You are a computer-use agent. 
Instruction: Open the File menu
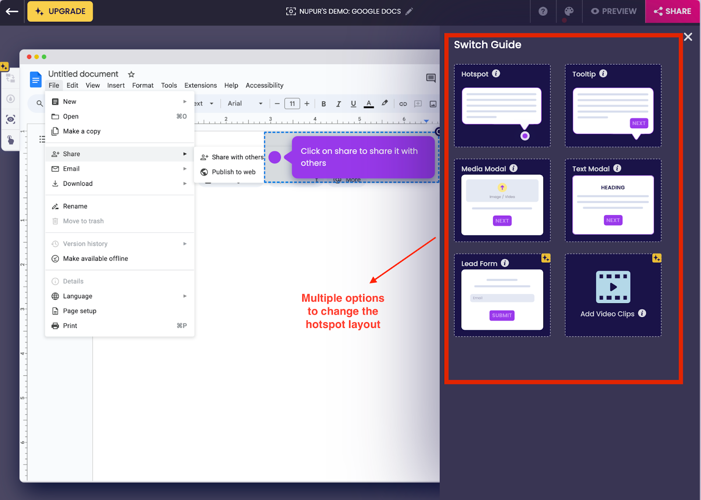tap(54, 85)
